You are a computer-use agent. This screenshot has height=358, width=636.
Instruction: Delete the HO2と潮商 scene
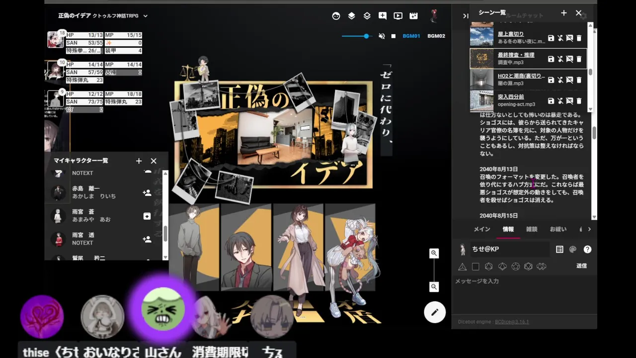[579, 80]
